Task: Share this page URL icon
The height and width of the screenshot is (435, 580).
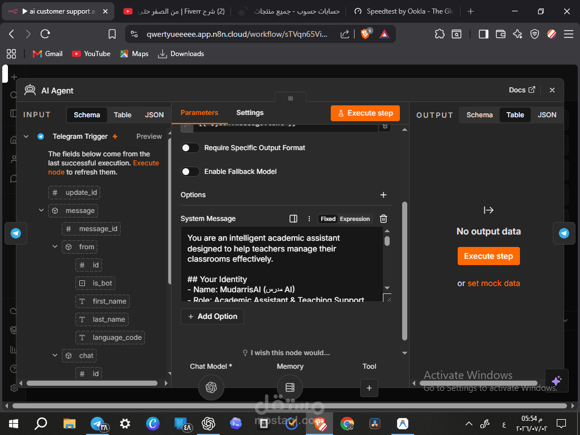Action: [345, 34]
